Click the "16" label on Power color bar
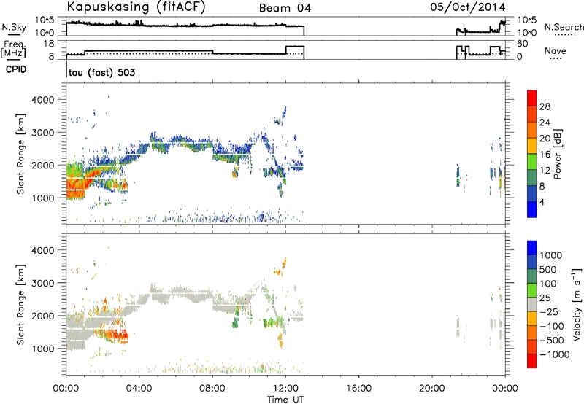 545,155
